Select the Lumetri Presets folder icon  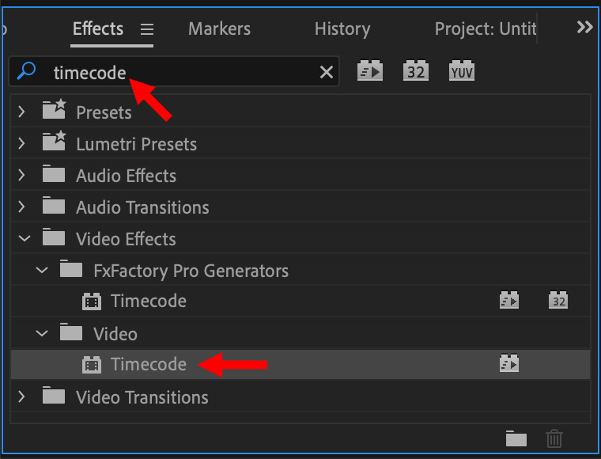click(54, 143)
